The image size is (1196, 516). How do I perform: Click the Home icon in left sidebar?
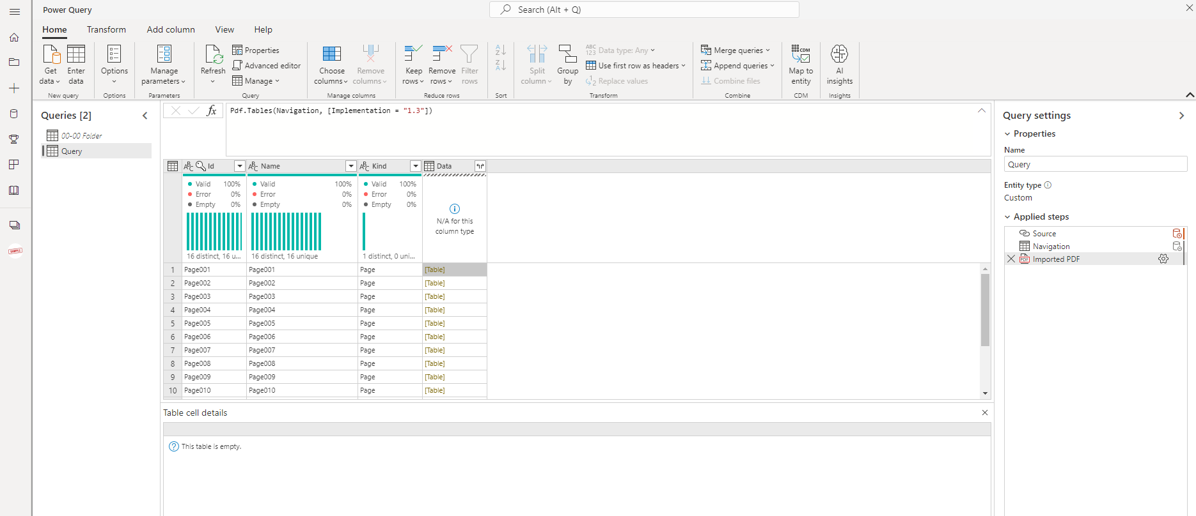pyautogui.click(x=14, y=37)
